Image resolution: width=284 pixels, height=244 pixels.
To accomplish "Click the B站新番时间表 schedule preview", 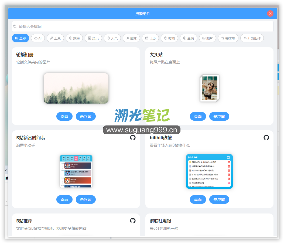I will pos(76,171).
